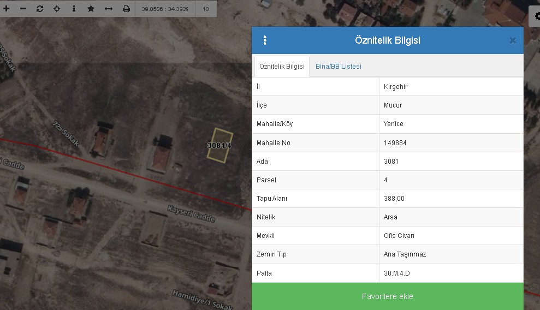Zoom in with the plus icon

[7, 9]
